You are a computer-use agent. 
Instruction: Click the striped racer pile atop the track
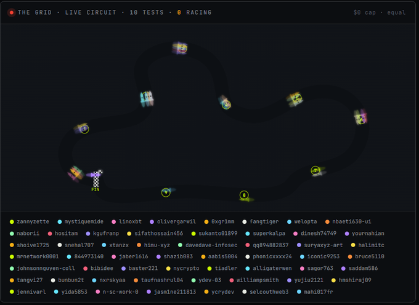click(180, 48)
